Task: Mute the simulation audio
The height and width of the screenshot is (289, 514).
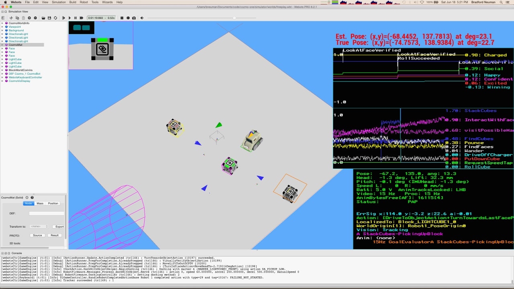Action: point(141,18)
